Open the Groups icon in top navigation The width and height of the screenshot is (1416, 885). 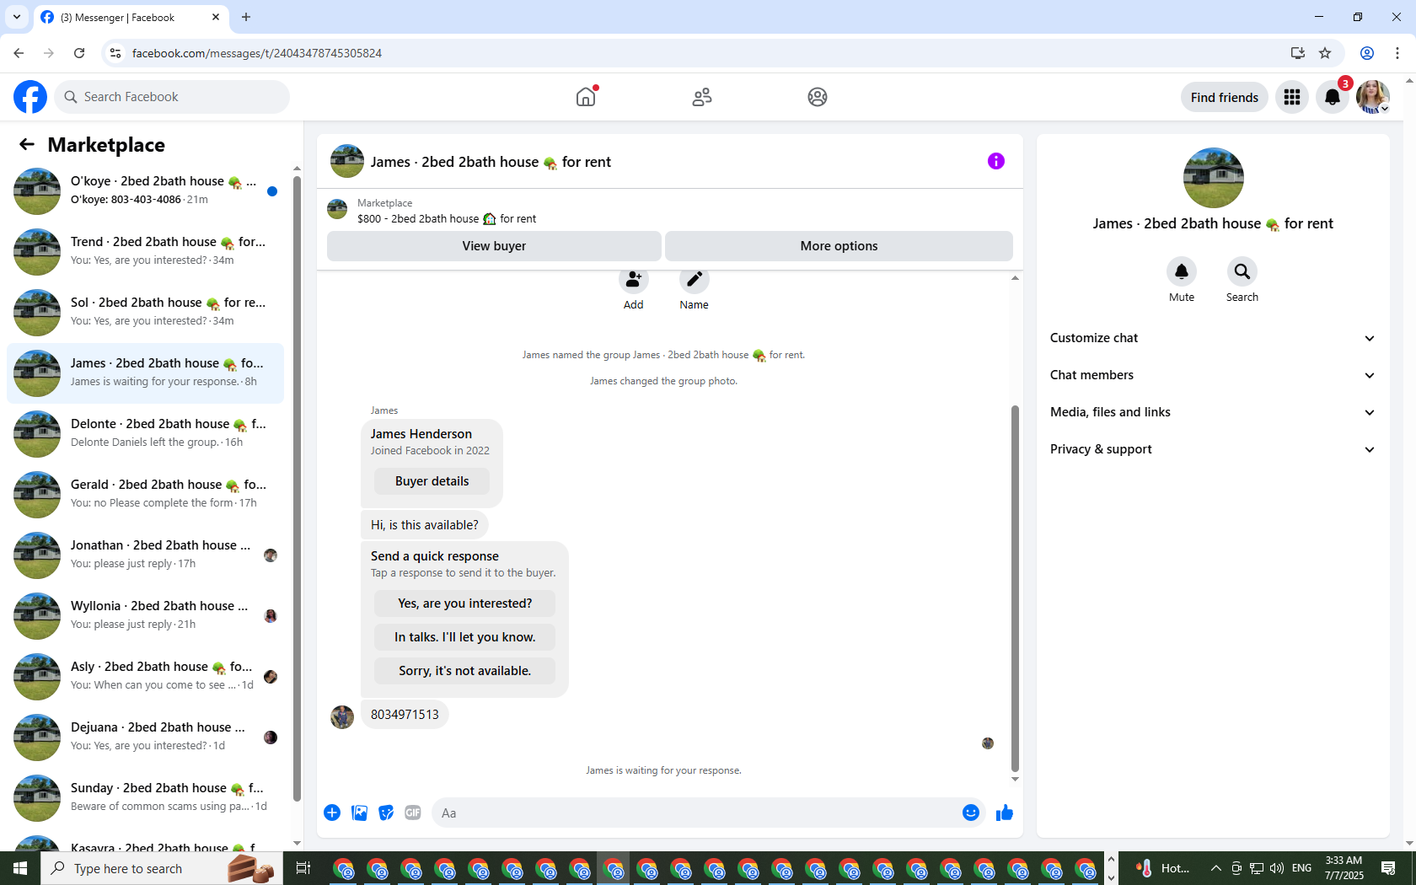(818, 97)
